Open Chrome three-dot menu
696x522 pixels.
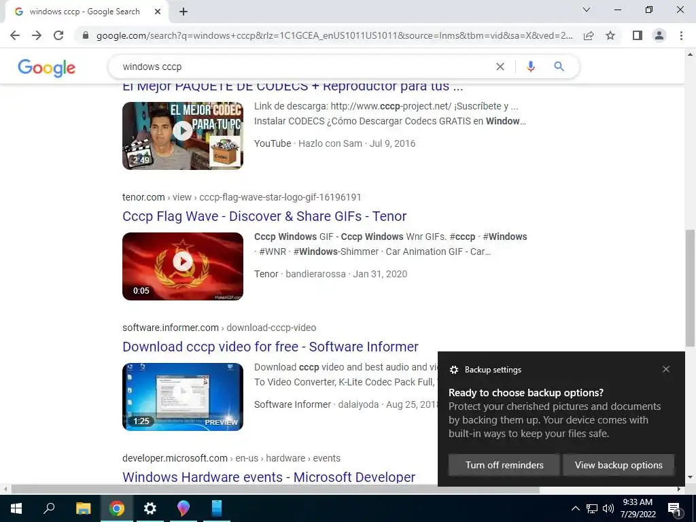[681, 35]
